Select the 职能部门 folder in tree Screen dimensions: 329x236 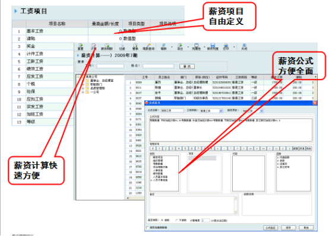(x=94, y=84)
